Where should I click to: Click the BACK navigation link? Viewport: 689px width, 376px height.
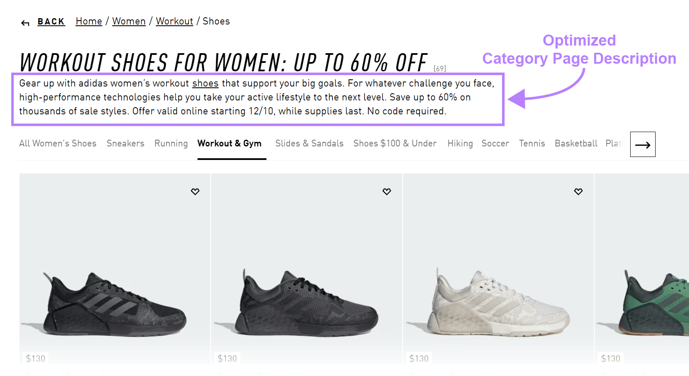[x=51, y=21]
